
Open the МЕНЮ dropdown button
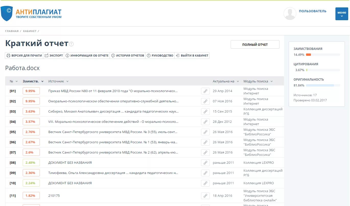click(342, 14)
